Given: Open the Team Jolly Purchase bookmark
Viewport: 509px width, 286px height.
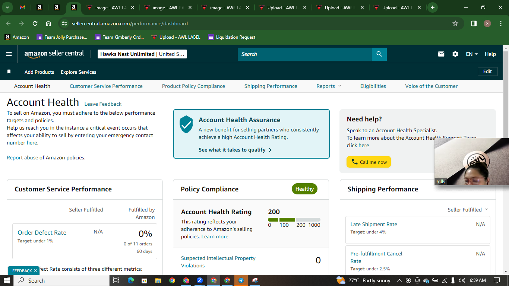Looking at the screenshot, I should tap(62, 37).
